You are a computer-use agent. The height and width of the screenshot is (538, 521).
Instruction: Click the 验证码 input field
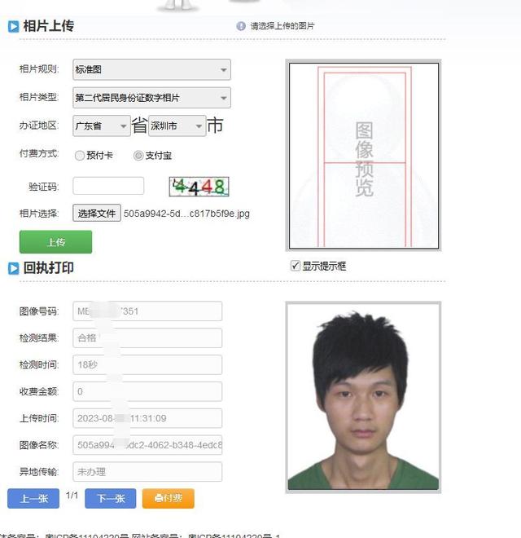click(108, 186)
